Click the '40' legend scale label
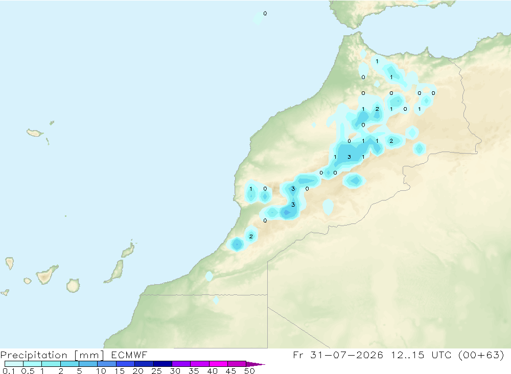This screenshot has width=511, height=374. (x=213, y=371)
